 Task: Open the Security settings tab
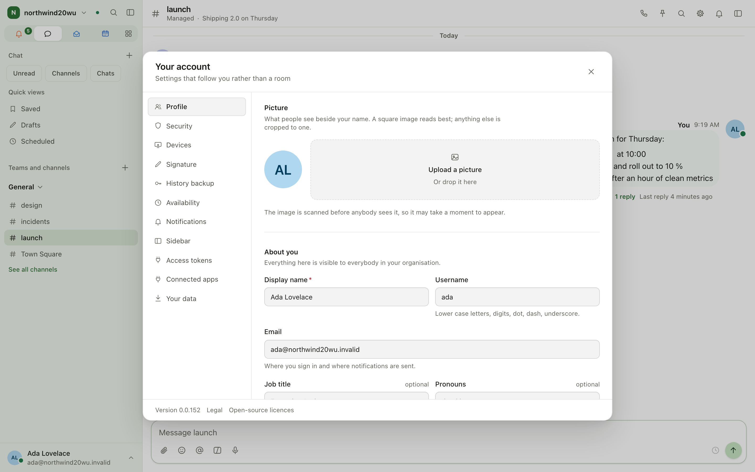coord(197,126)
